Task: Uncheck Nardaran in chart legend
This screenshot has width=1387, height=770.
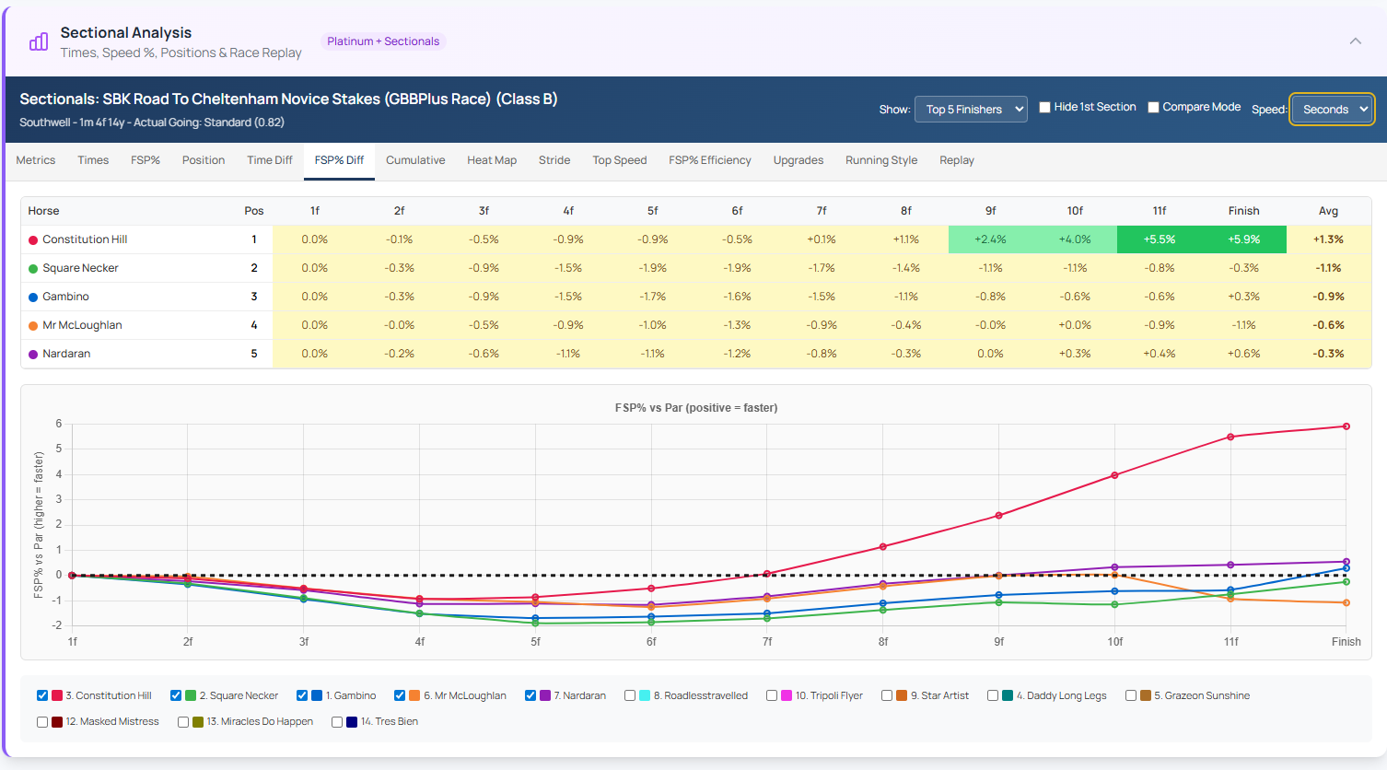Action: click(x=530, y=695)
